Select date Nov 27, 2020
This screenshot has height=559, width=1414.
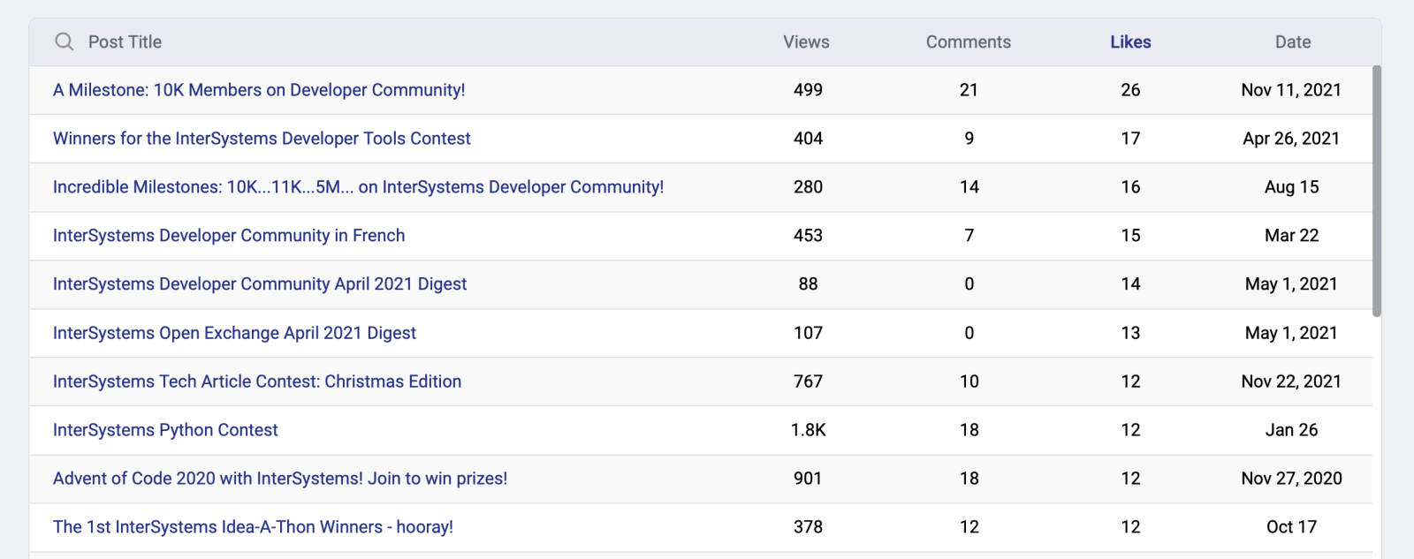(1291, 479)
